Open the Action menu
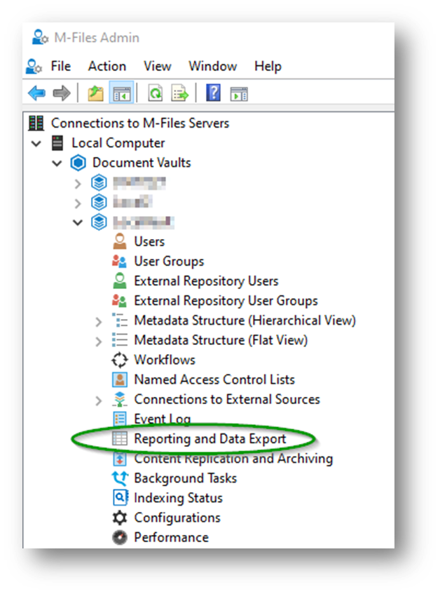440x594 pixels. [x=106, y=66]
